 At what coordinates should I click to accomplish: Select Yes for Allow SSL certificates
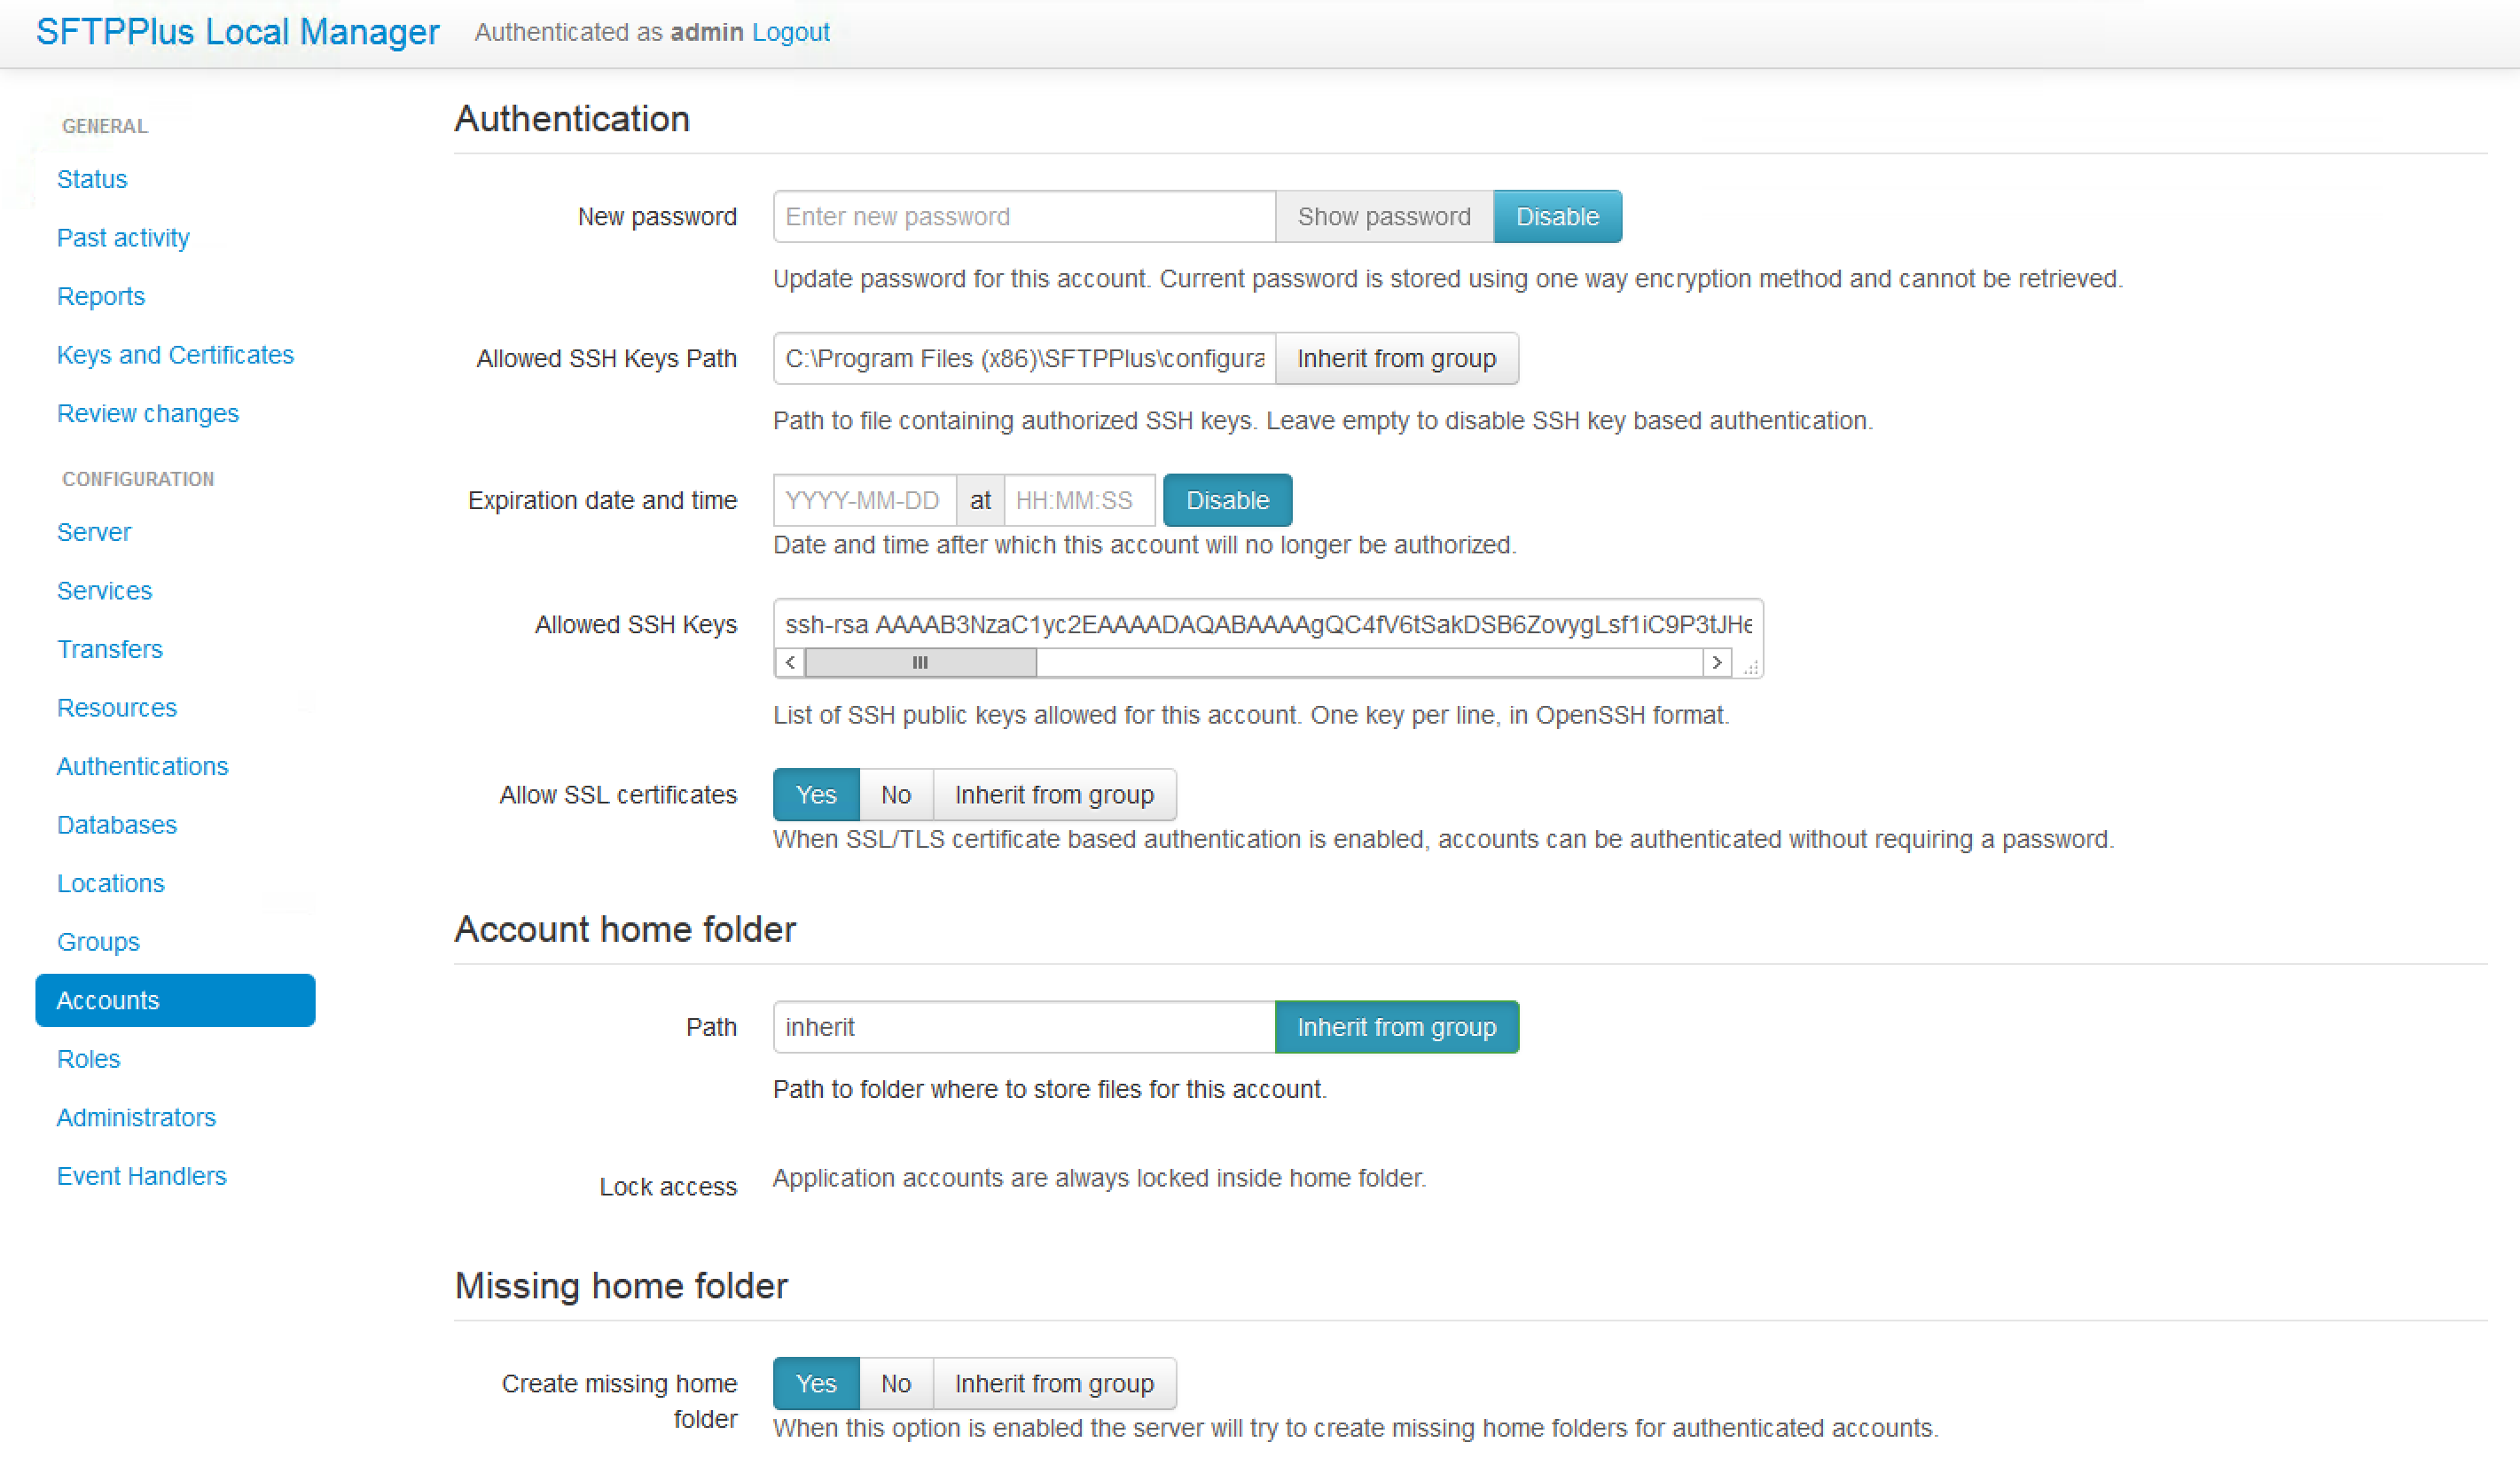(x=815, y=794)
